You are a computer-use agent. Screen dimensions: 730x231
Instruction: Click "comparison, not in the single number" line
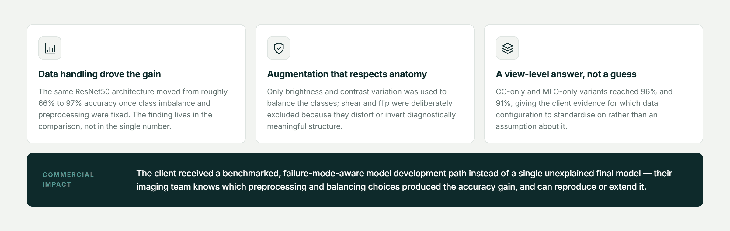click(105, 126)
